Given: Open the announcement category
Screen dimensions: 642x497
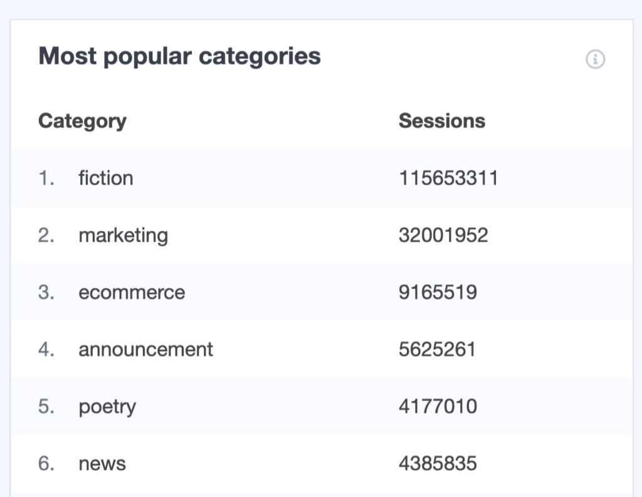Looking at the screenshot, I should 145,349.
